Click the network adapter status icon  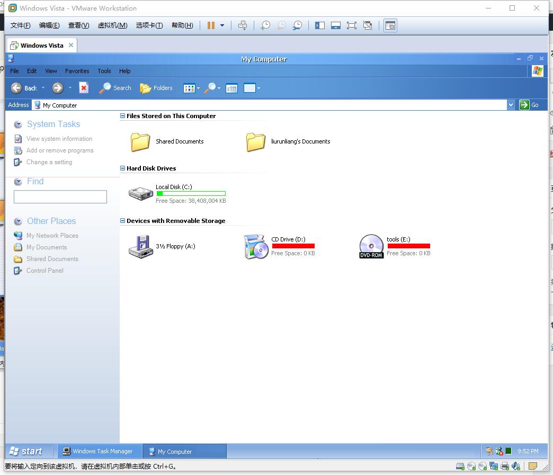[494, 466]
